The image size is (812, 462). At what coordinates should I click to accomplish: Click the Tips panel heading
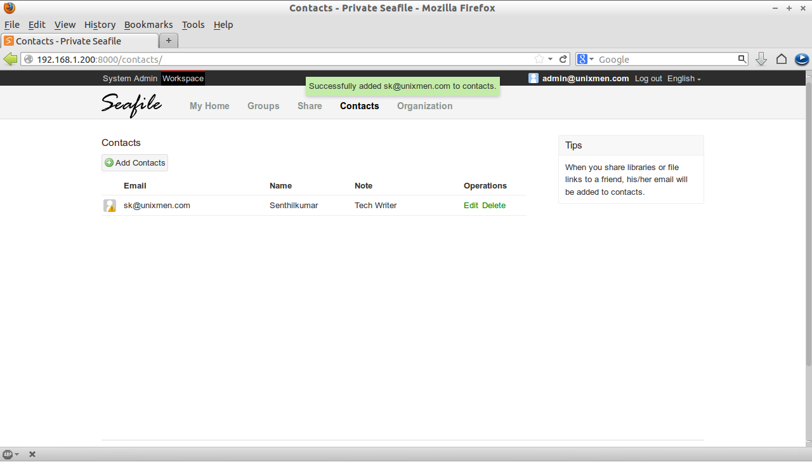573,145
